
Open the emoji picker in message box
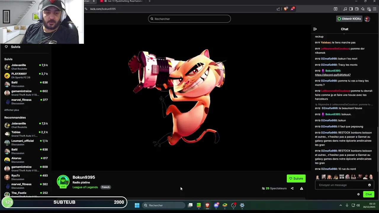pyautogui.click(x=369, y=185)
